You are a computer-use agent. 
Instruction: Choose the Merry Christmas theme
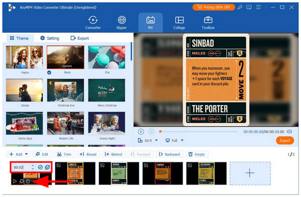point(106,90)
